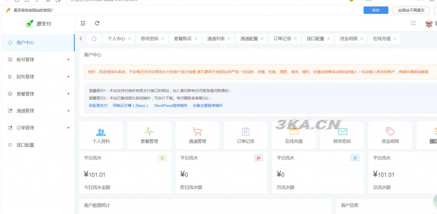Open 订单记录 clipboard icon card
The image size is (437, 214).
point(245,136)
